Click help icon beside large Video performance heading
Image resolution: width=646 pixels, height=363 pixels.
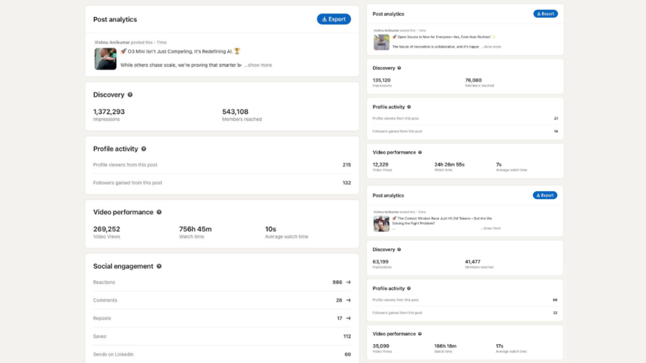click(159, 212)
